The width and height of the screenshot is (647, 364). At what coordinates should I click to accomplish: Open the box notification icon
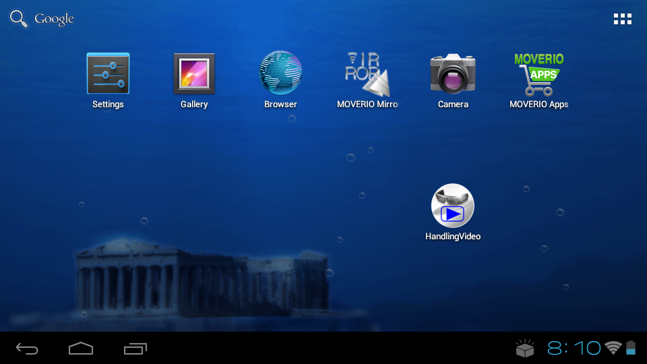click(525, 348)
